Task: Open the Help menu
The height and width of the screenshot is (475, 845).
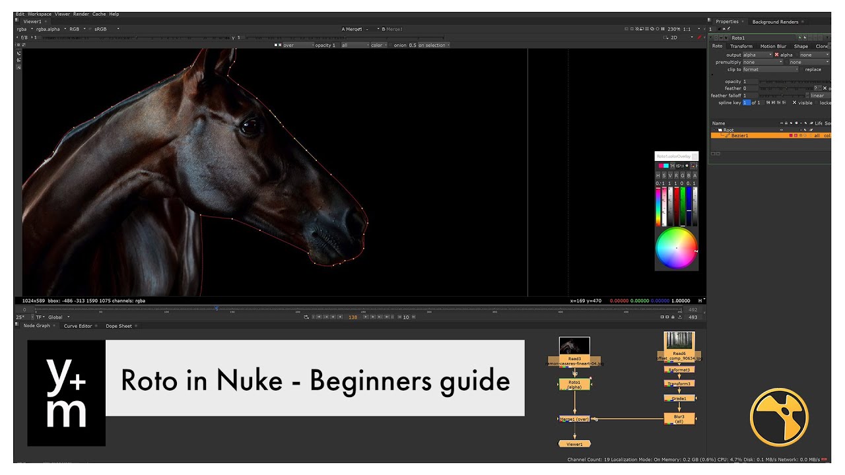Action: tap(114, 14)
